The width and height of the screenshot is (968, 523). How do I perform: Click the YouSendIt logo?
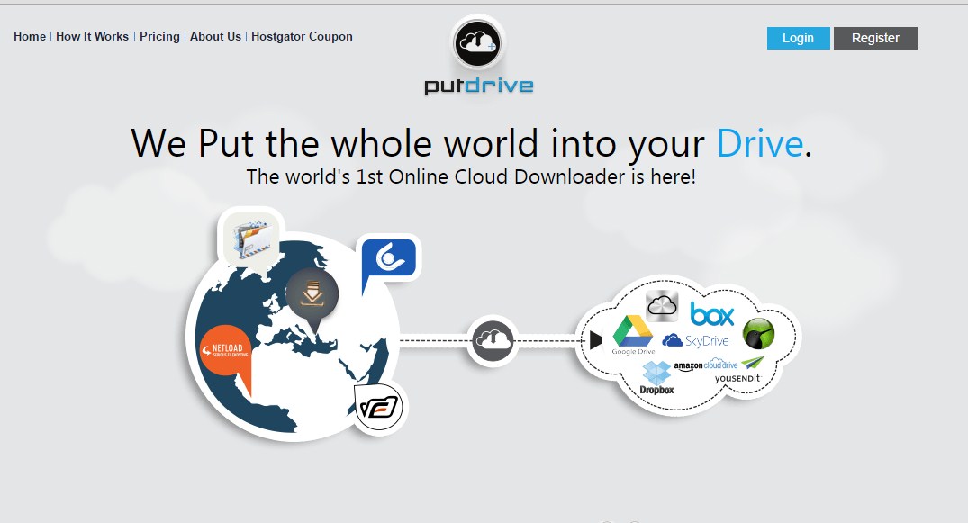pos(739,371)
